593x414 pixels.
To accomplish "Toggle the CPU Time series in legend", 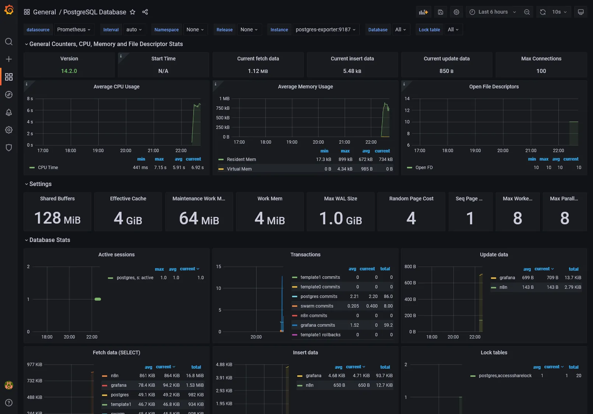I will tap(48, 167).
